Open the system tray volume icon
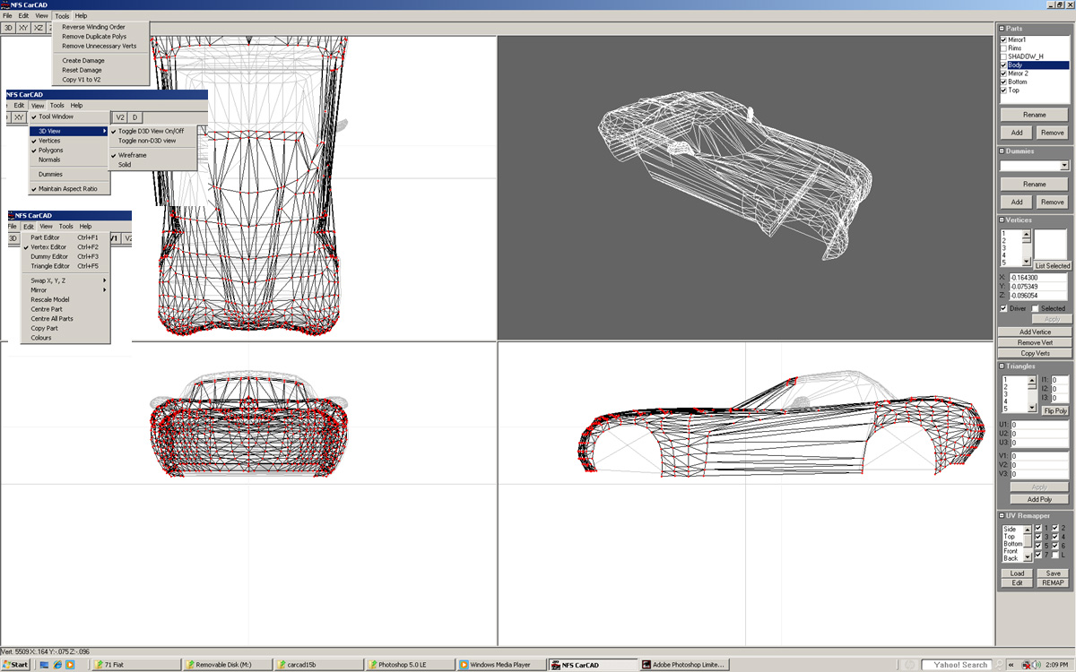The image size is (1076, 672). click(1034, 665)
